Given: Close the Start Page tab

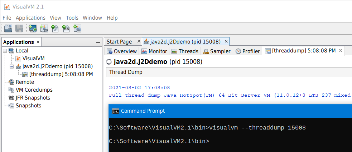Looking at the screenshot, I should click(139, 41).
